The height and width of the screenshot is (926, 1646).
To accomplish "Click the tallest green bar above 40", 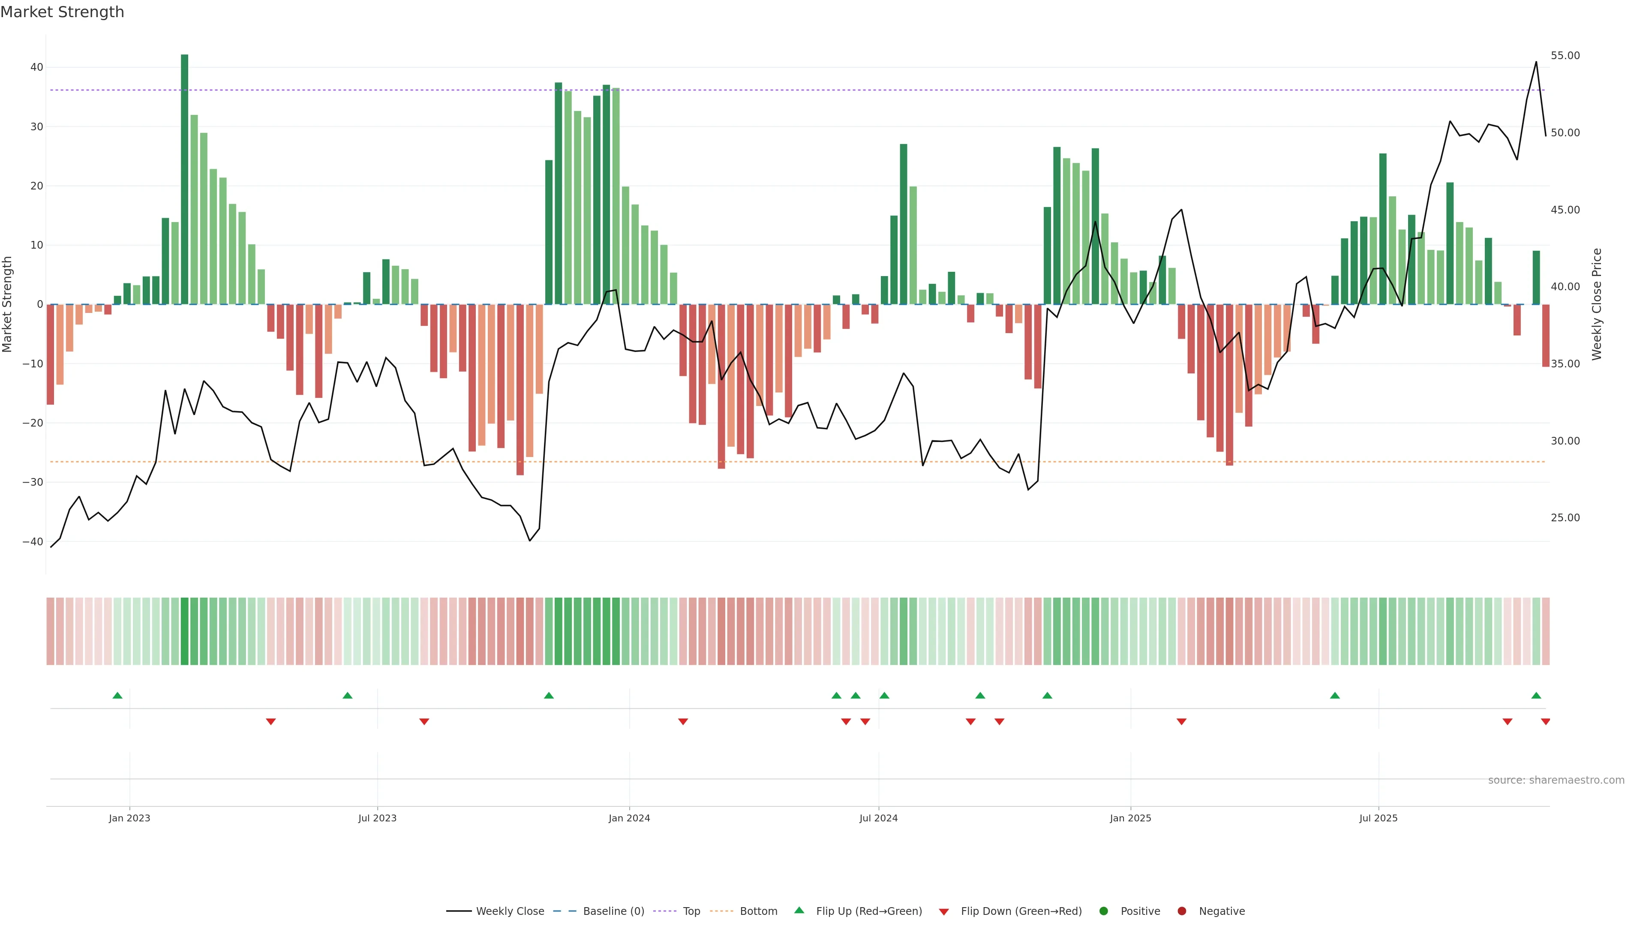I will point(185,179).
